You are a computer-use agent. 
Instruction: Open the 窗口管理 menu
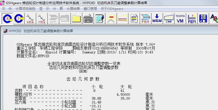tap(90, 9)
